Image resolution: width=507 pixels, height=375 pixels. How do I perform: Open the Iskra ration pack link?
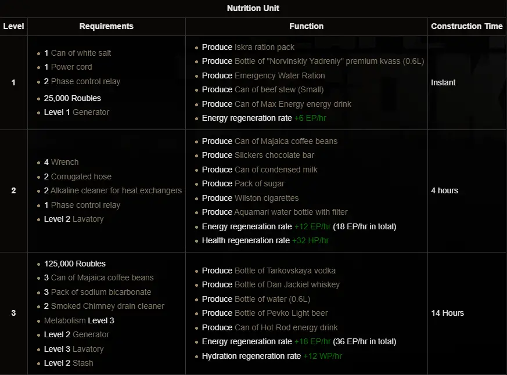click(264, 47)
